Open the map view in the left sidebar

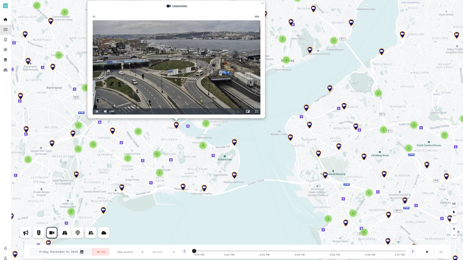(5, 30)
